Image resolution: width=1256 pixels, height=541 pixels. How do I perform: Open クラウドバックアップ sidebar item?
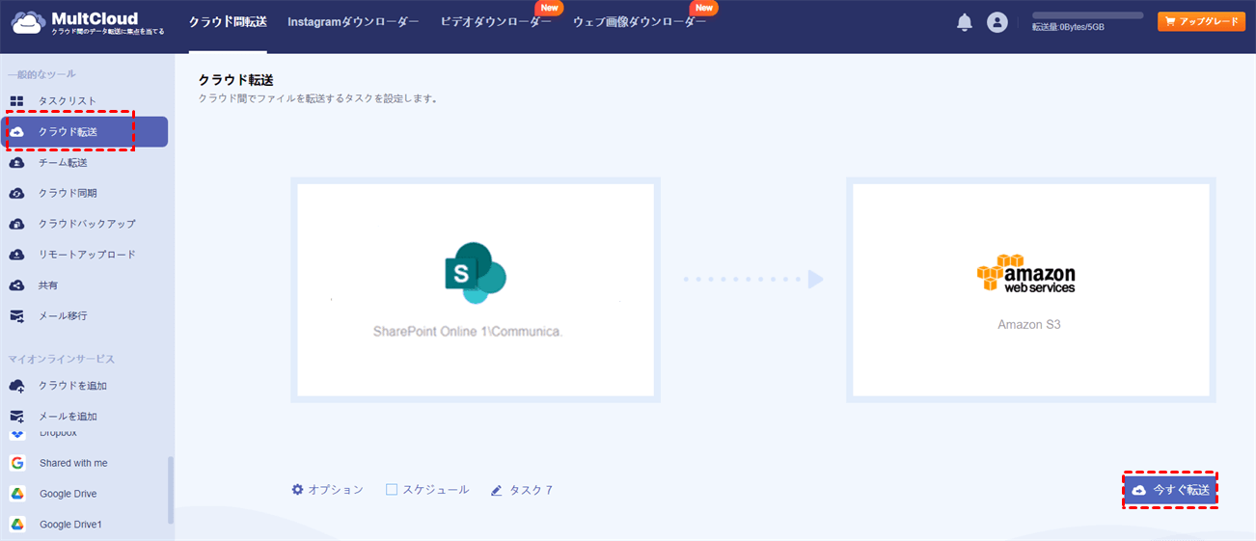point(85,224)
